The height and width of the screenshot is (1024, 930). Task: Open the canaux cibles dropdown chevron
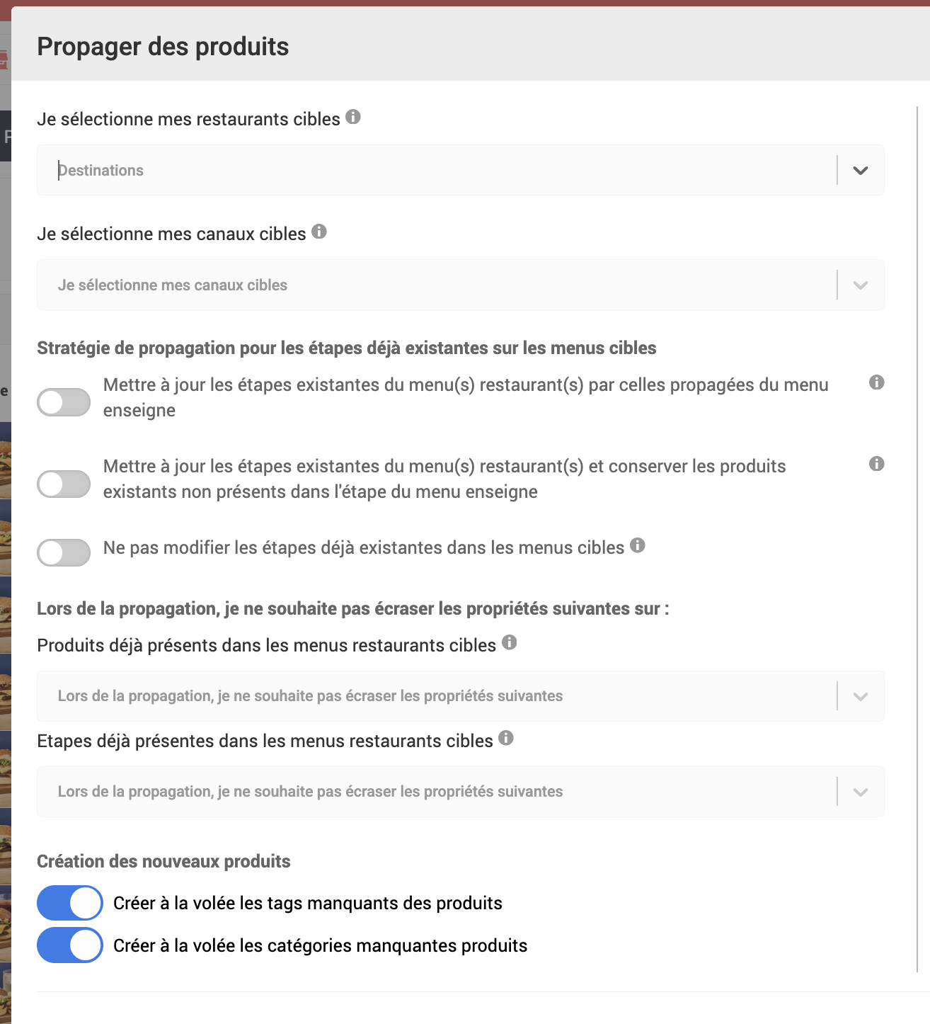(x=861, y=285)
